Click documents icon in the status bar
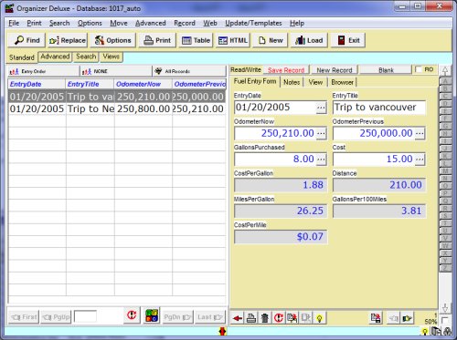 (x=436, y=331)
